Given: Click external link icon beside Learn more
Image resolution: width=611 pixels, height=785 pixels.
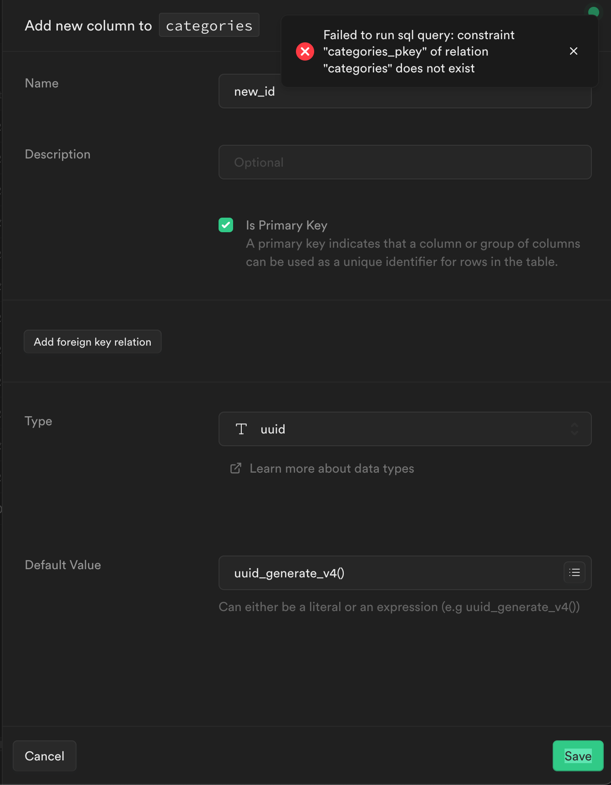Looking at the screenshot, I should coord(236,468).
